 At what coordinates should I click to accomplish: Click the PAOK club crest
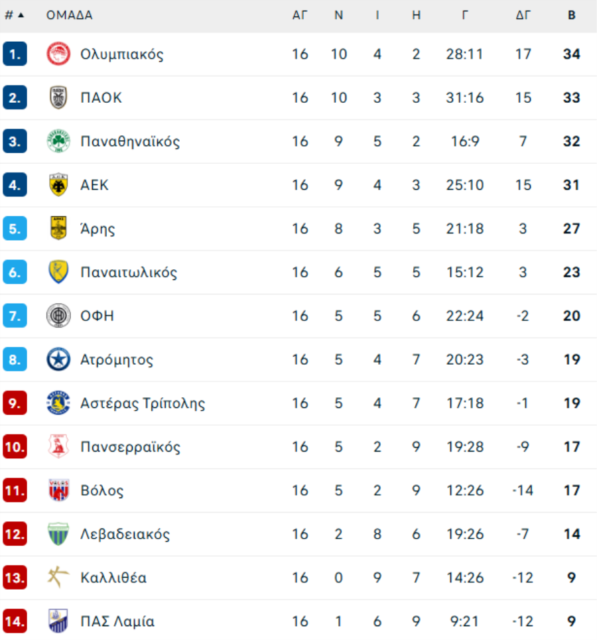(58, 97)
